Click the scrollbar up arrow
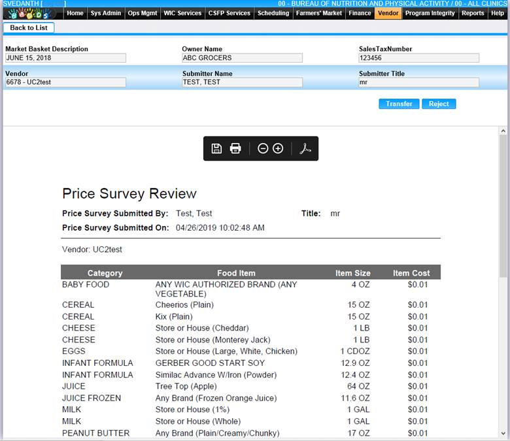The width and height of the screenshot is (510, 441). [x=503, y=131]
